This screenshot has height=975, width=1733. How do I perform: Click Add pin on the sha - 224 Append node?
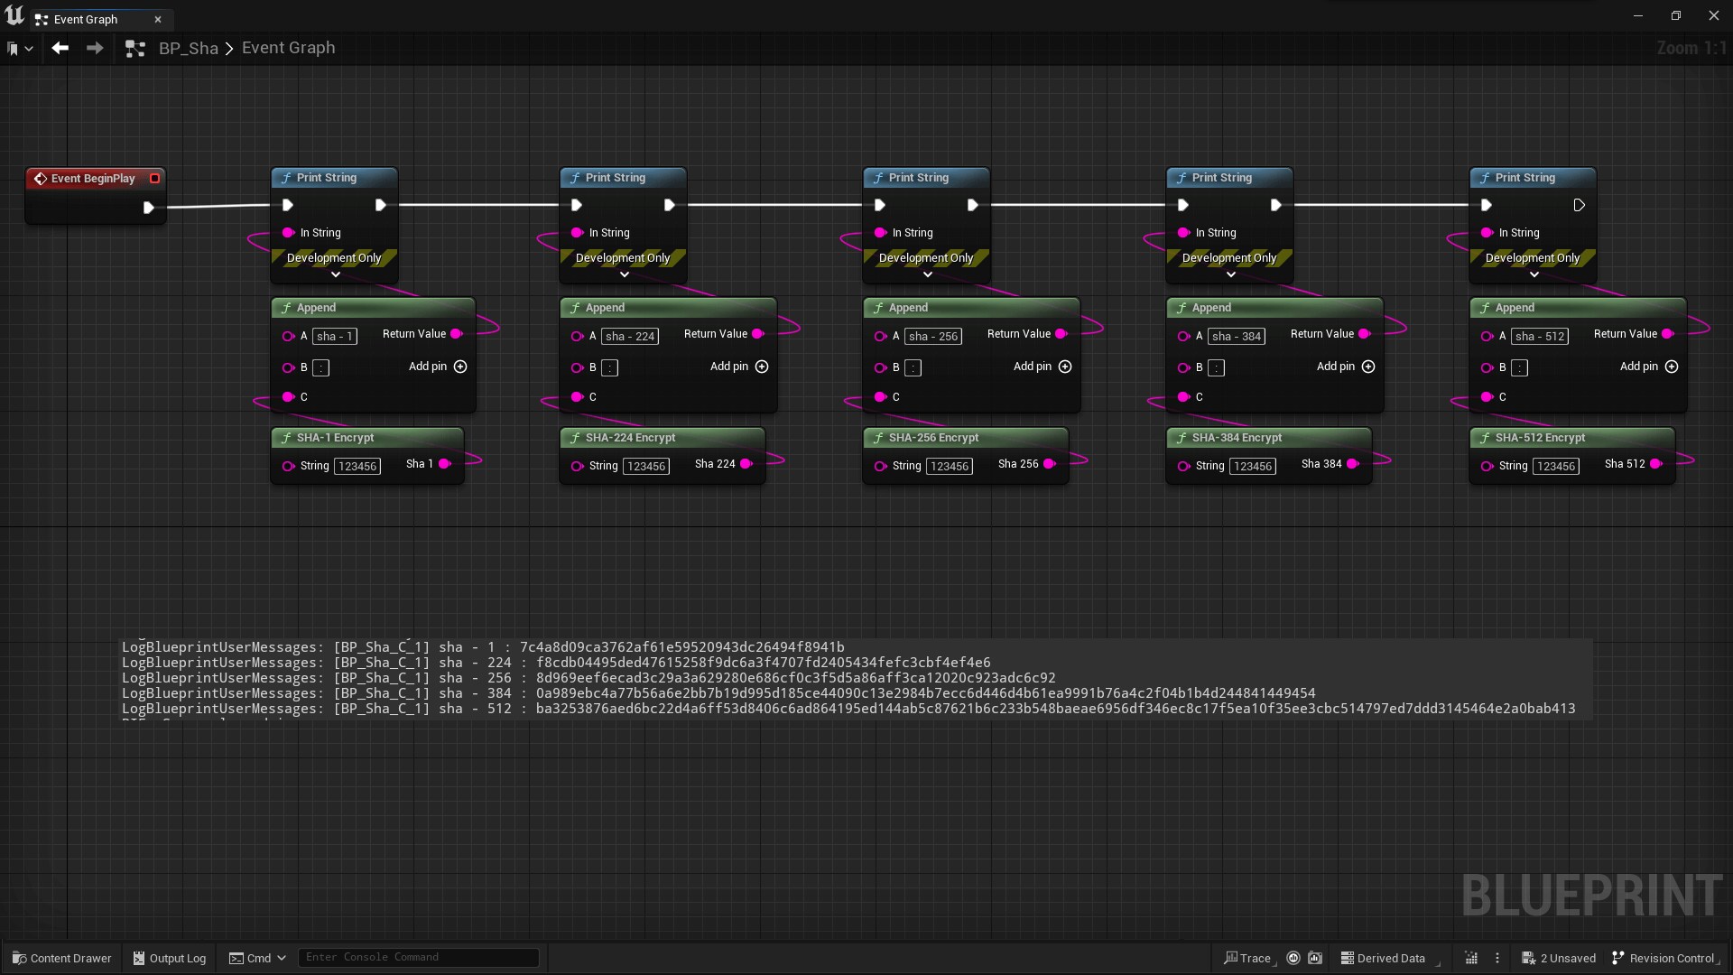point(761,367)
